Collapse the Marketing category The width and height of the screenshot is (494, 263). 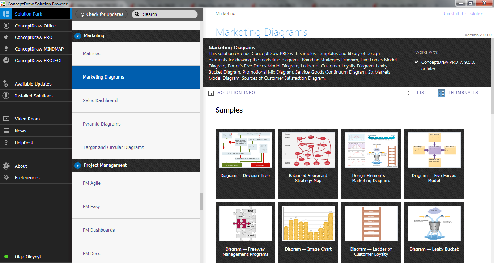[78, 36]
